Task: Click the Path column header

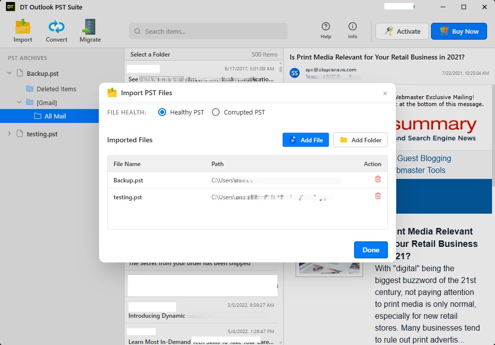Action: [x=217, y=164]
